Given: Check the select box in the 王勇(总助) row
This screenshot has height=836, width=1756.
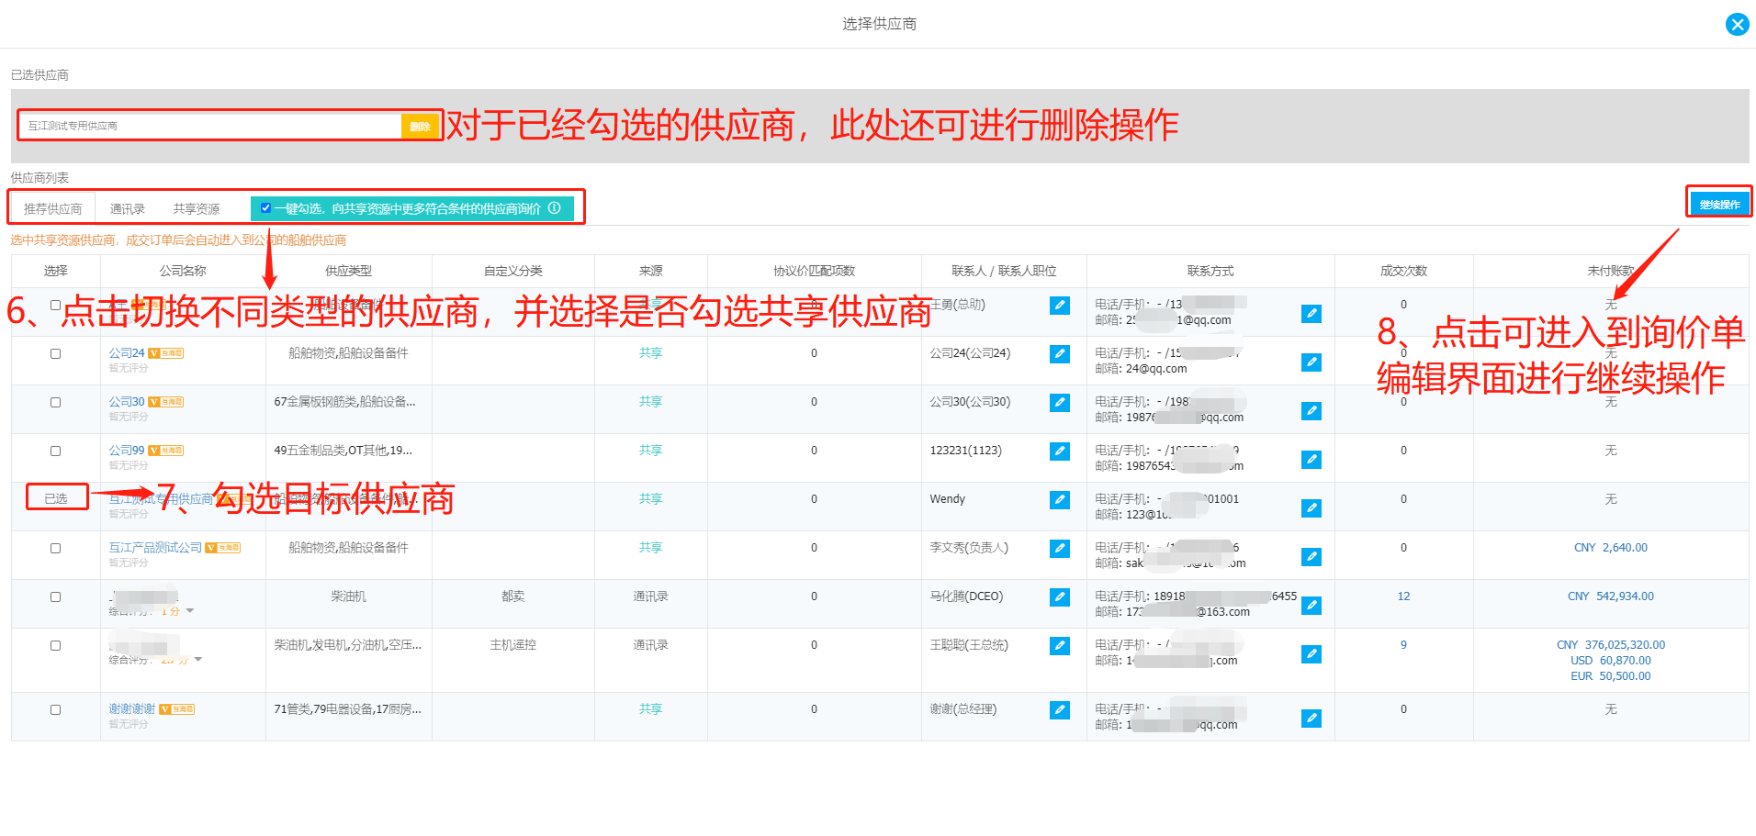Looking at the screenshot, I should 55,305.
